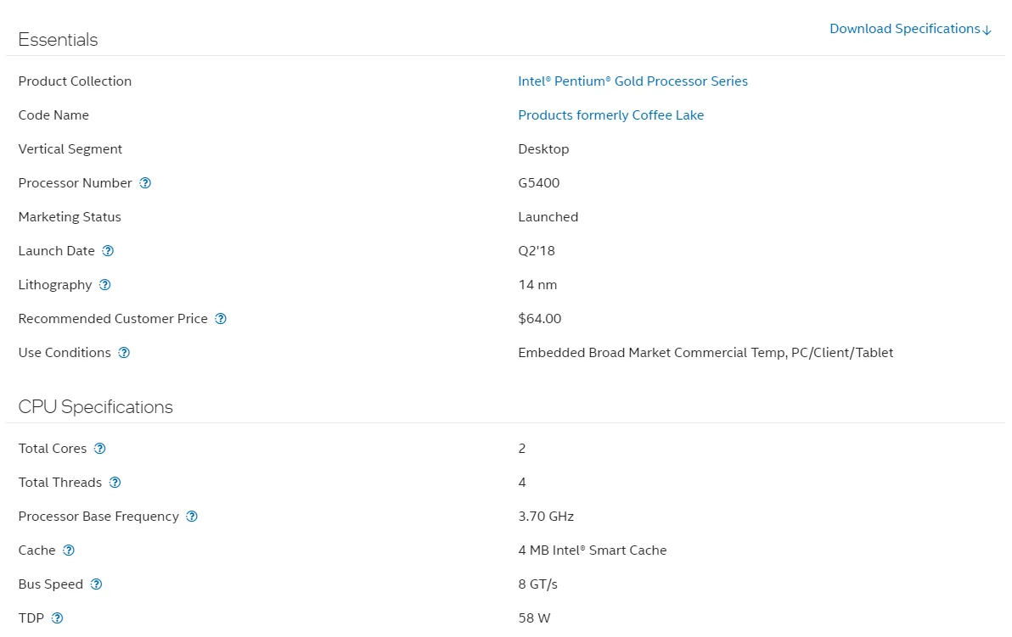Open Products formerly Coffee Lake link
The height and width of the screenshot is (637, 1012).
(x=610, y=115)
